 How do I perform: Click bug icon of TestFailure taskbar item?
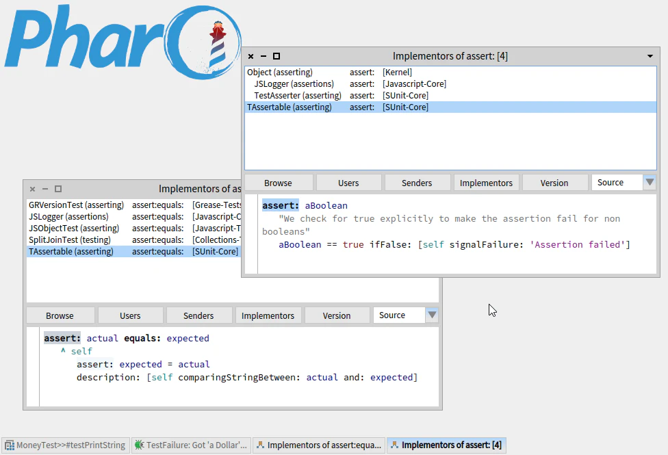click(x=139, y=445)
